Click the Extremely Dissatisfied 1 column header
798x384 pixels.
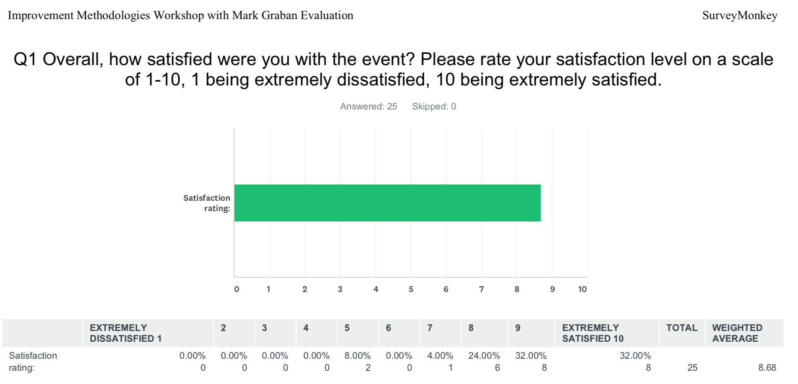click(126, 333)
